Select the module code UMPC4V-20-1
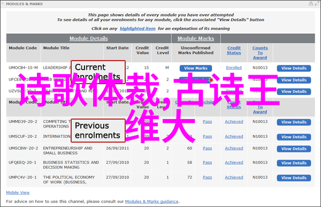 (22, 177)
